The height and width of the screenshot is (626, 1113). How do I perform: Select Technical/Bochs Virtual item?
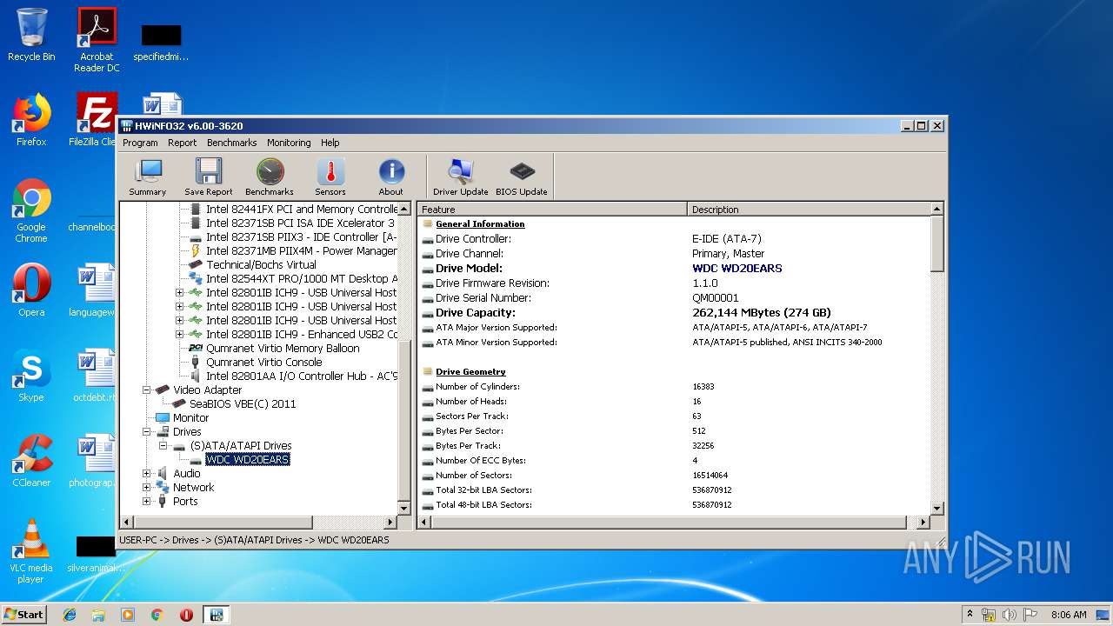(x=262, y=265)
